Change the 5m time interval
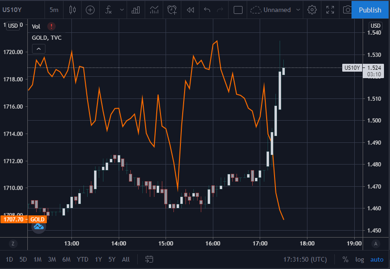This screenshot has height=269, width=390. click(54, 10)
